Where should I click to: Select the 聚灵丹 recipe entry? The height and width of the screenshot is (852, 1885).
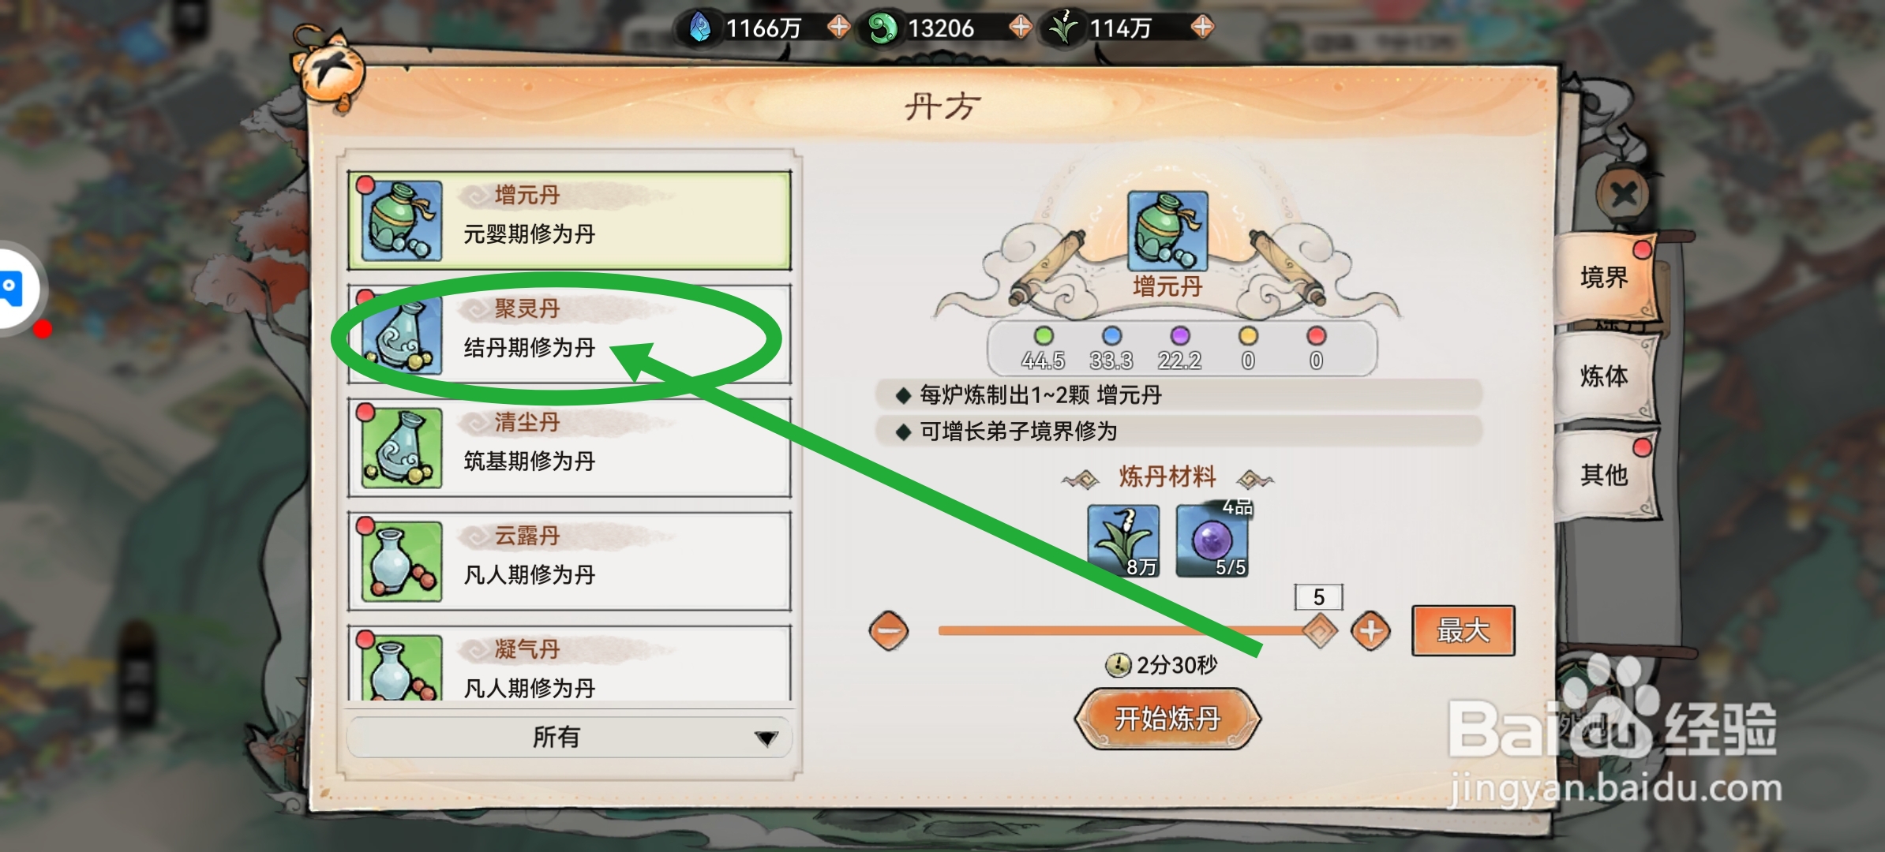pyautogui.click(x=569, y=334)
